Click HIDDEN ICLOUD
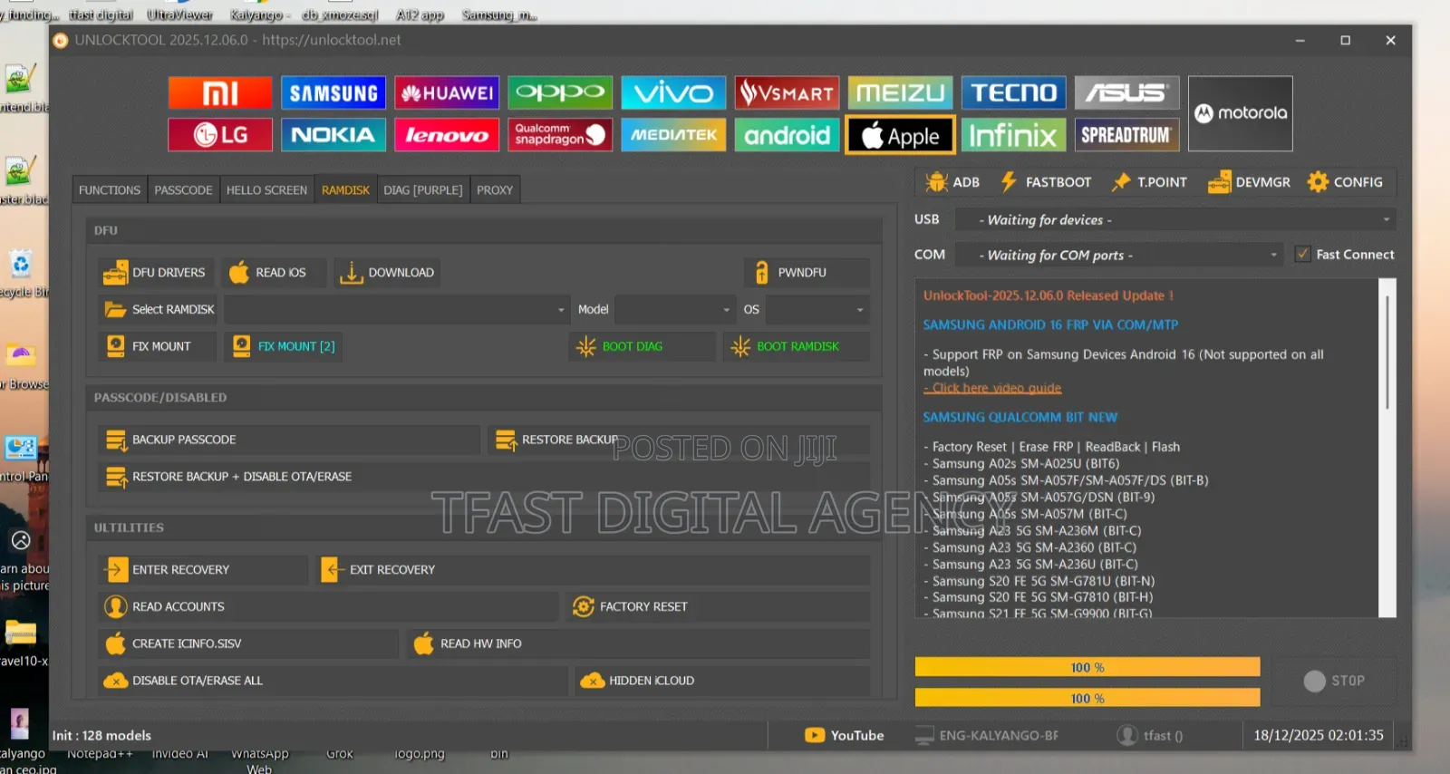This screenshot has width=1450, height=774. [x=722, y=681]
